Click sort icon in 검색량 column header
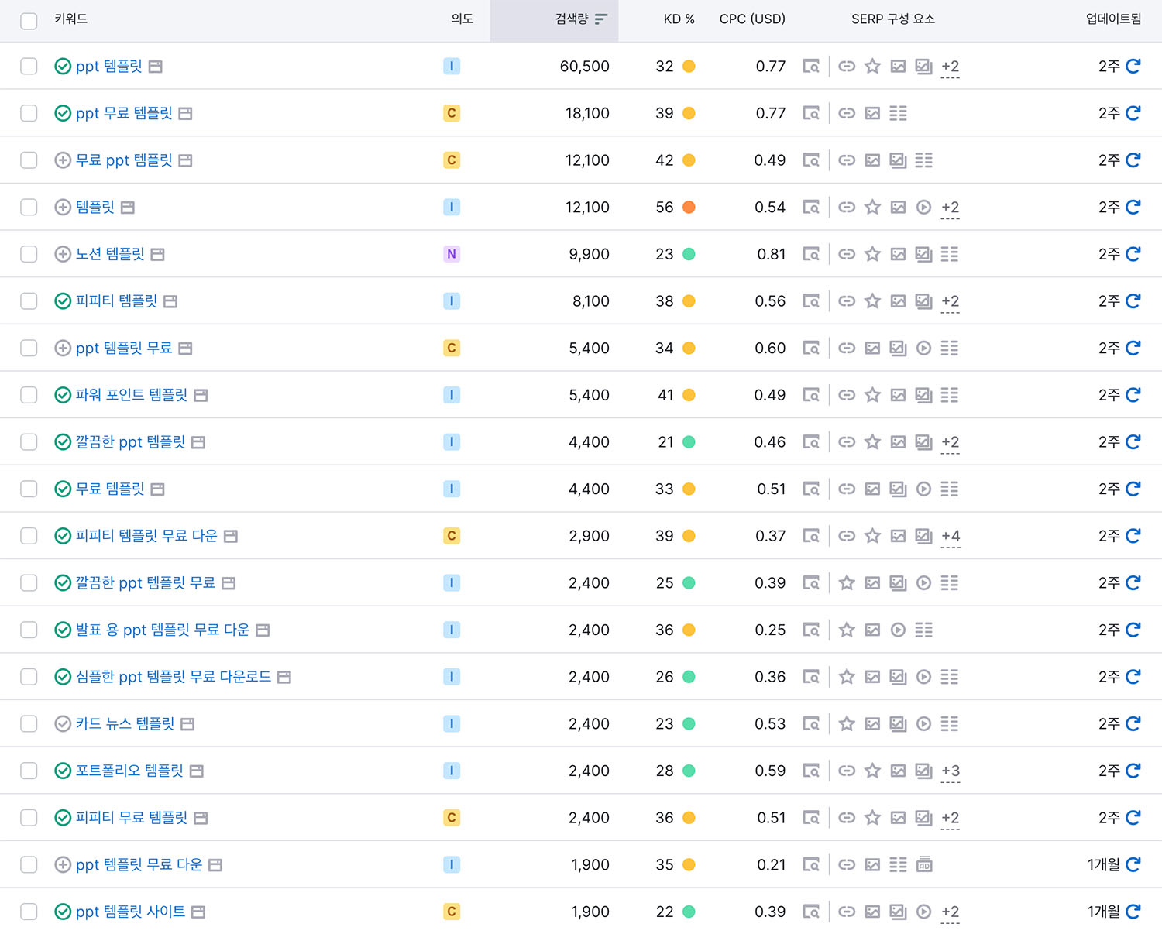The width and height of the screenshot is (1162, 934). coord(601,19)
